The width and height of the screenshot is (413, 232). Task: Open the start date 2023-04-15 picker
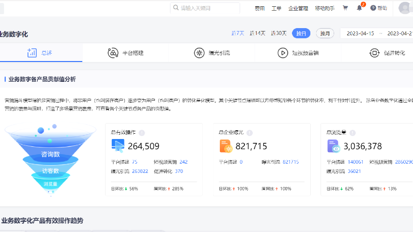pos(360,33)
